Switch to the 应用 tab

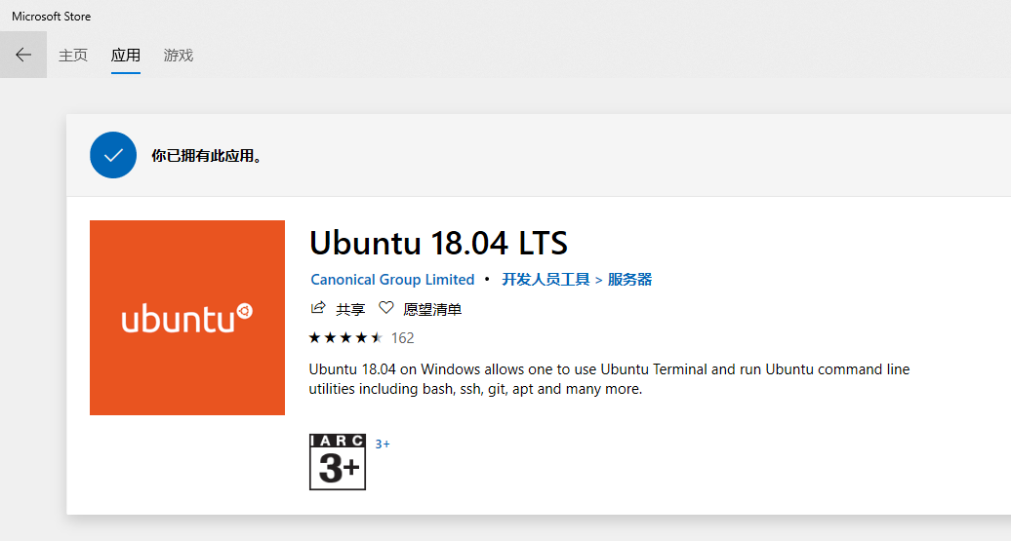(126, 56)
